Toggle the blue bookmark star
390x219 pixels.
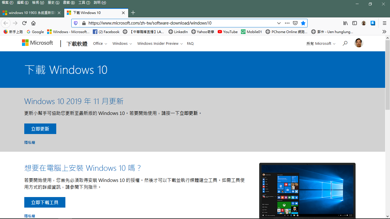tap(303, 23)
